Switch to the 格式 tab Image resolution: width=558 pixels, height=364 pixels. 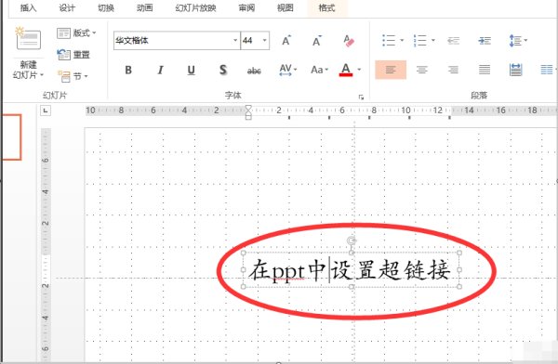(326, 7)
